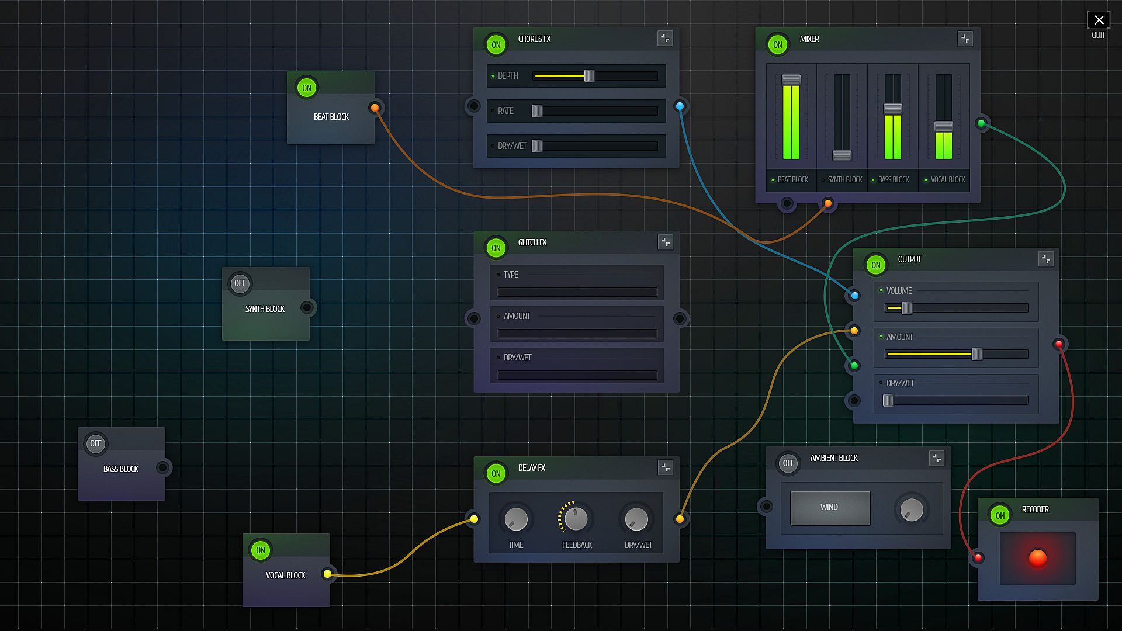Click the Chorus FX blue output port

point(680,106)
